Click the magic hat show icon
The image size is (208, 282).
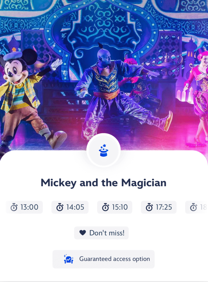104,150
